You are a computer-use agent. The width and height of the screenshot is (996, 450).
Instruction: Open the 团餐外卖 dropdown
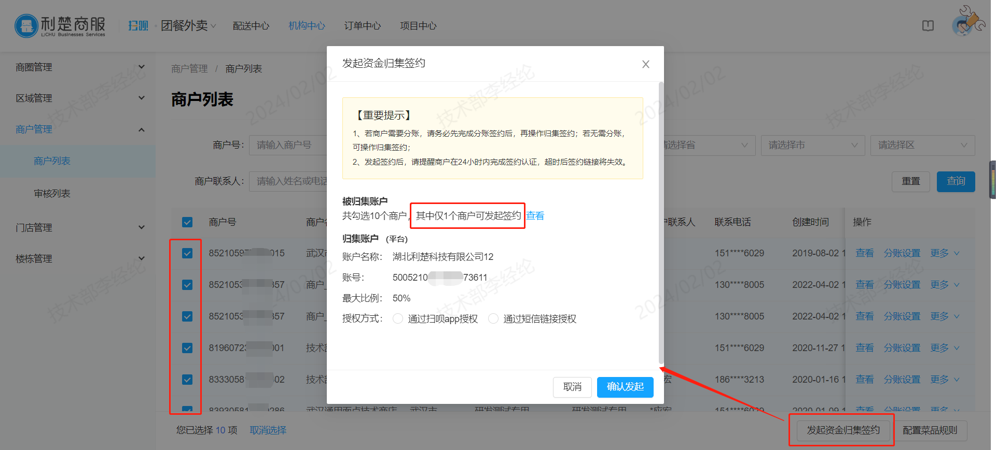(188, 25)
